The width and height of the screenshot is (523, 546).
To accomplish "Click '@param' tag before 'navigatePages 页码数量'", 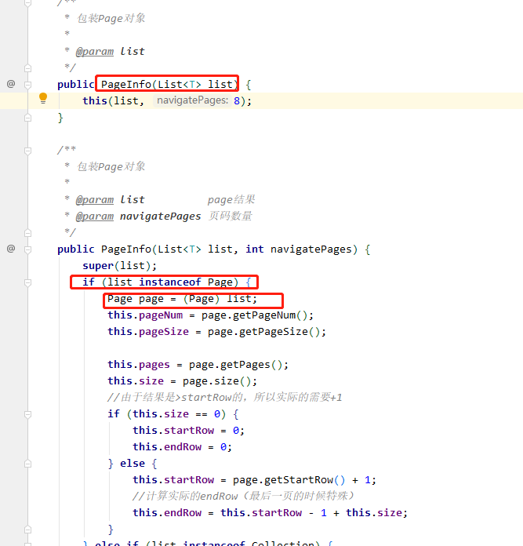I will [95, 217].
